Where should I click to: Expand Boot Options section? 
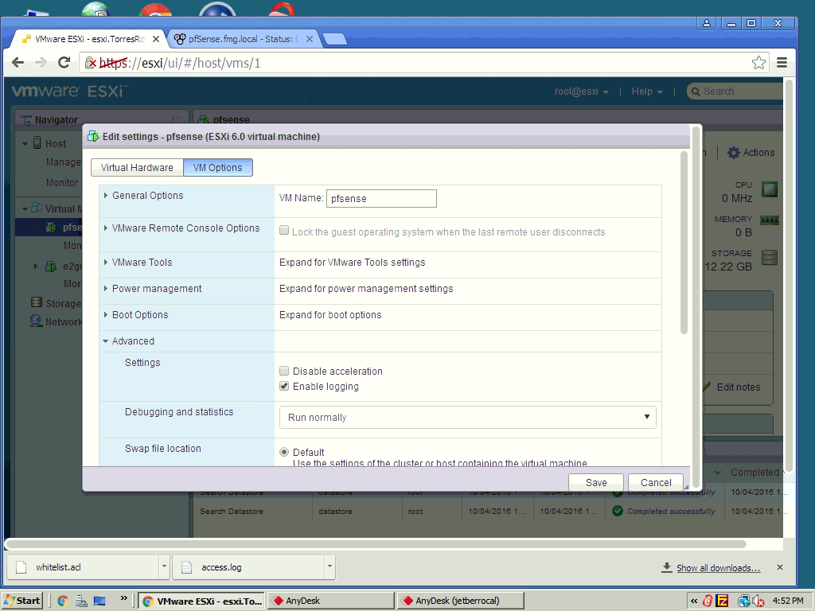(x=106, y=315)
